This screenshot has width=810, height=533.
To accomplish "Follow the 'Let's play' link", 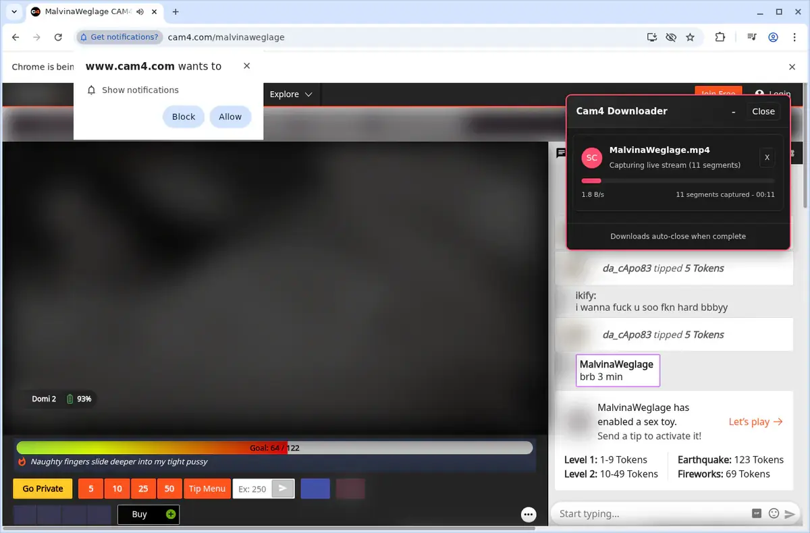I will point(755,422).
